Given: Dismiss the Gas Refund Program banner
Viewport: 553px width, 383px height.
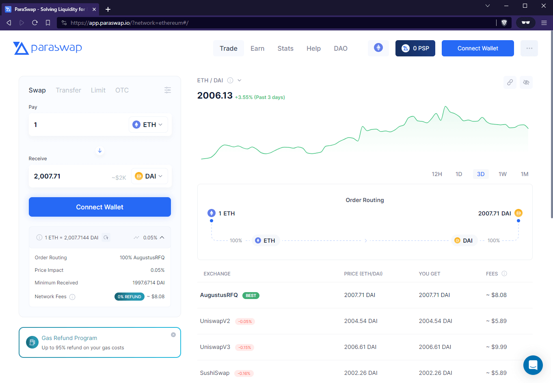Looking at the screenshot, I should click(x=173, y=334).
